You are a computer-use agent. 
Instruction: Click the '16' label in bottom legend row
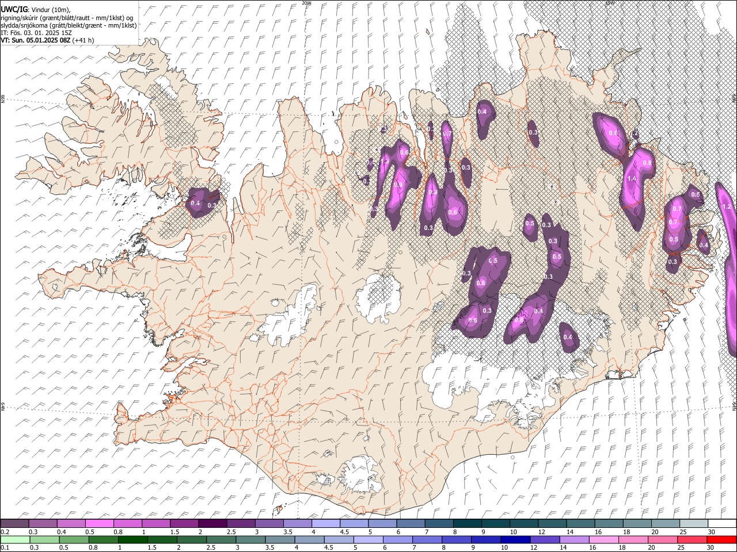(x=594, y=548)
